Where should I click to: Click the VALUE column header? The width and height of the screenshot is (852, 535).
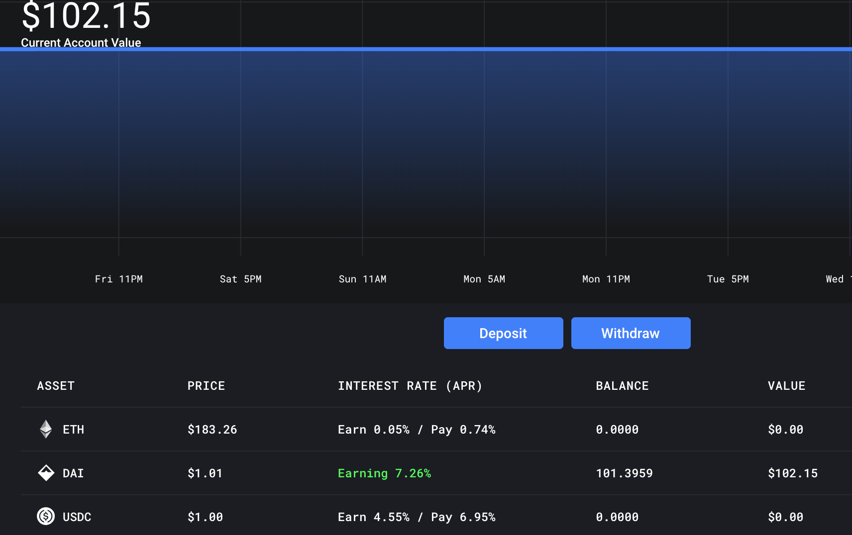(x=786, y=386)
